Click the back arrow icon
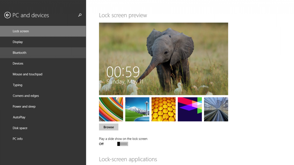The height and width of the screenshot is (165, 294). coord(7,15)
